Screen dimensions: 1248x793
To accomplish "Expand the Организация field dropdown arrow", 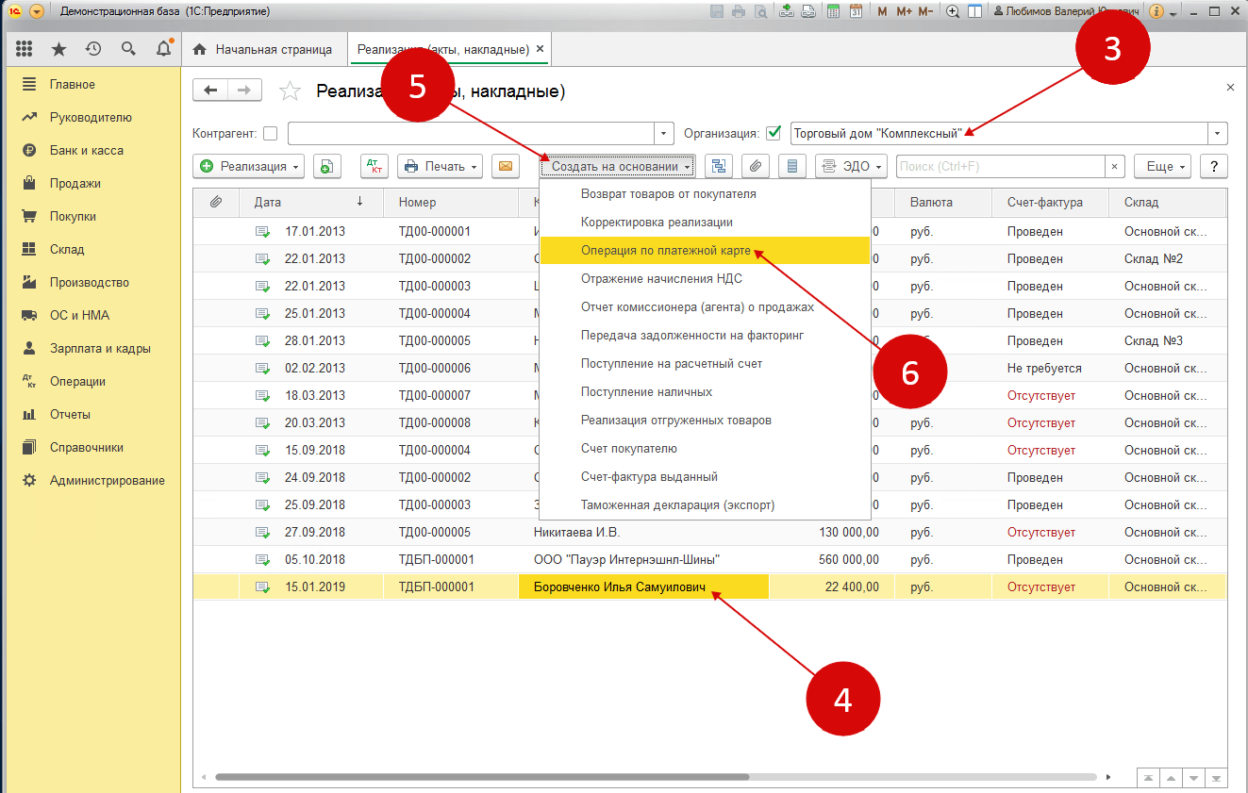I will tap(1219, 133).
